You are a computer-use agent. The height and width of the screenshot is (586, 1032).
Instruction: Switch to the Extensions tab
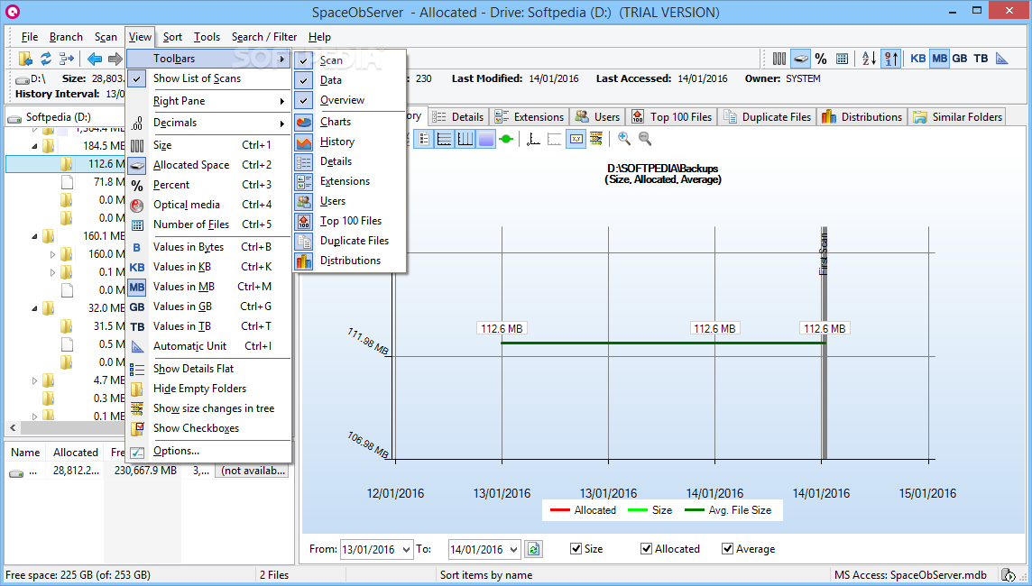click(530, 117)
